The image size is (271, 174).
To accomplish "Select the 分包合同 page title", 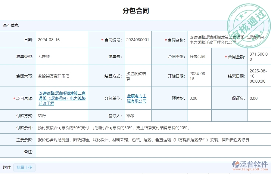I will [x=135, y=11].
